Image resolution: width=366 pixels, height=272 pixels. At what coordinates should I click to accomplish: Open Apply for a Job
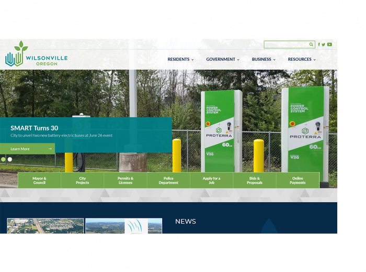coord(211,180)
